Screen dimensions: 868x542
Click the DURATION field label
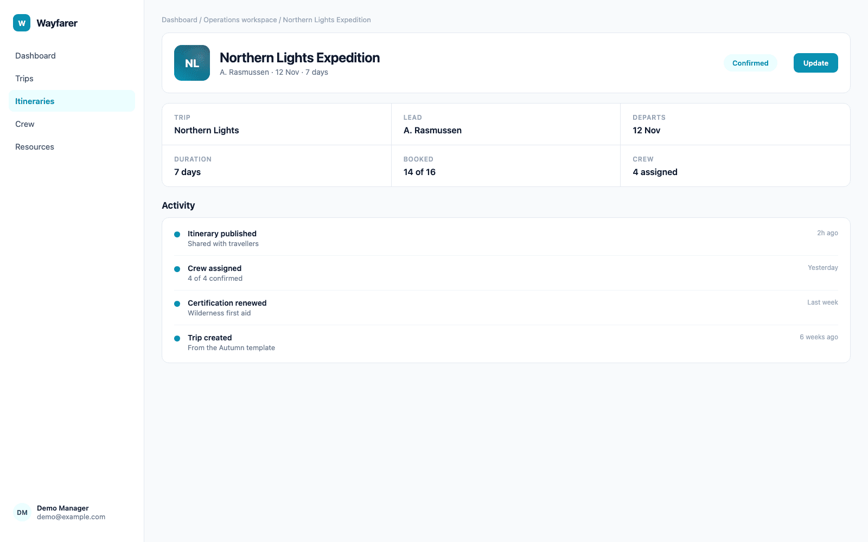193,159
